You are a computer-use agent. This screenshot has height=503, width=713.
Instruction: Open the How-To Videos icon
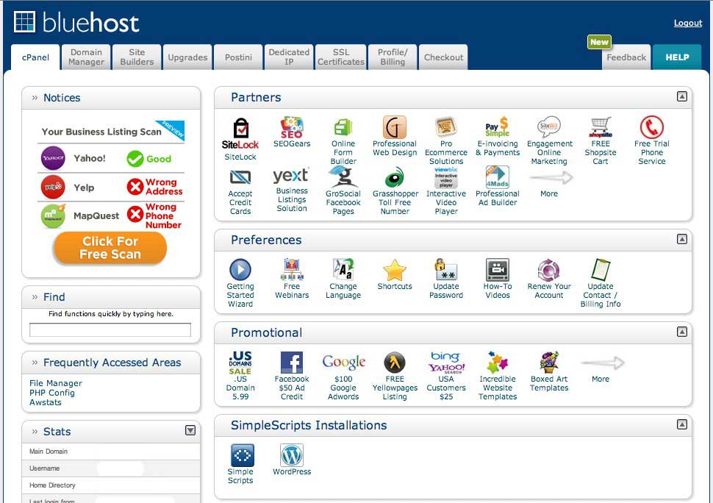(x=498, y=271)
